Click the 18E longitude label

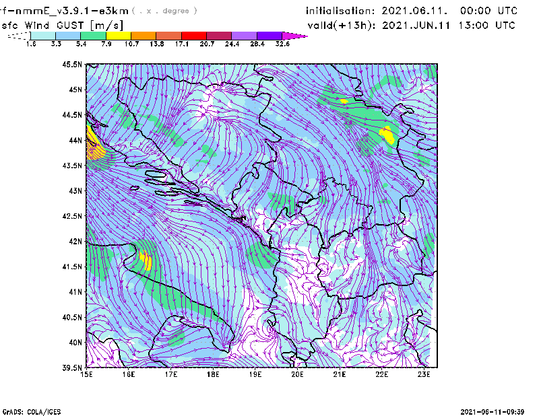click(x=213, y=374)
